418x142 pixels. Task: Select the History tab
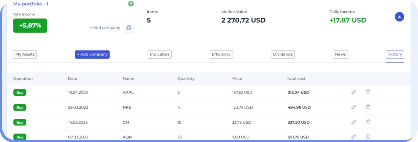click(x=395, y=54)
